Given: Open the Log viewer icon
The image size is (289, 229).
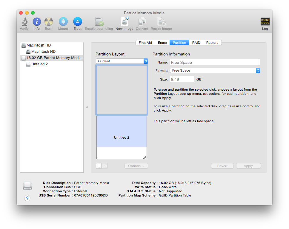Looking at the screenshot, I should [265, 21].
